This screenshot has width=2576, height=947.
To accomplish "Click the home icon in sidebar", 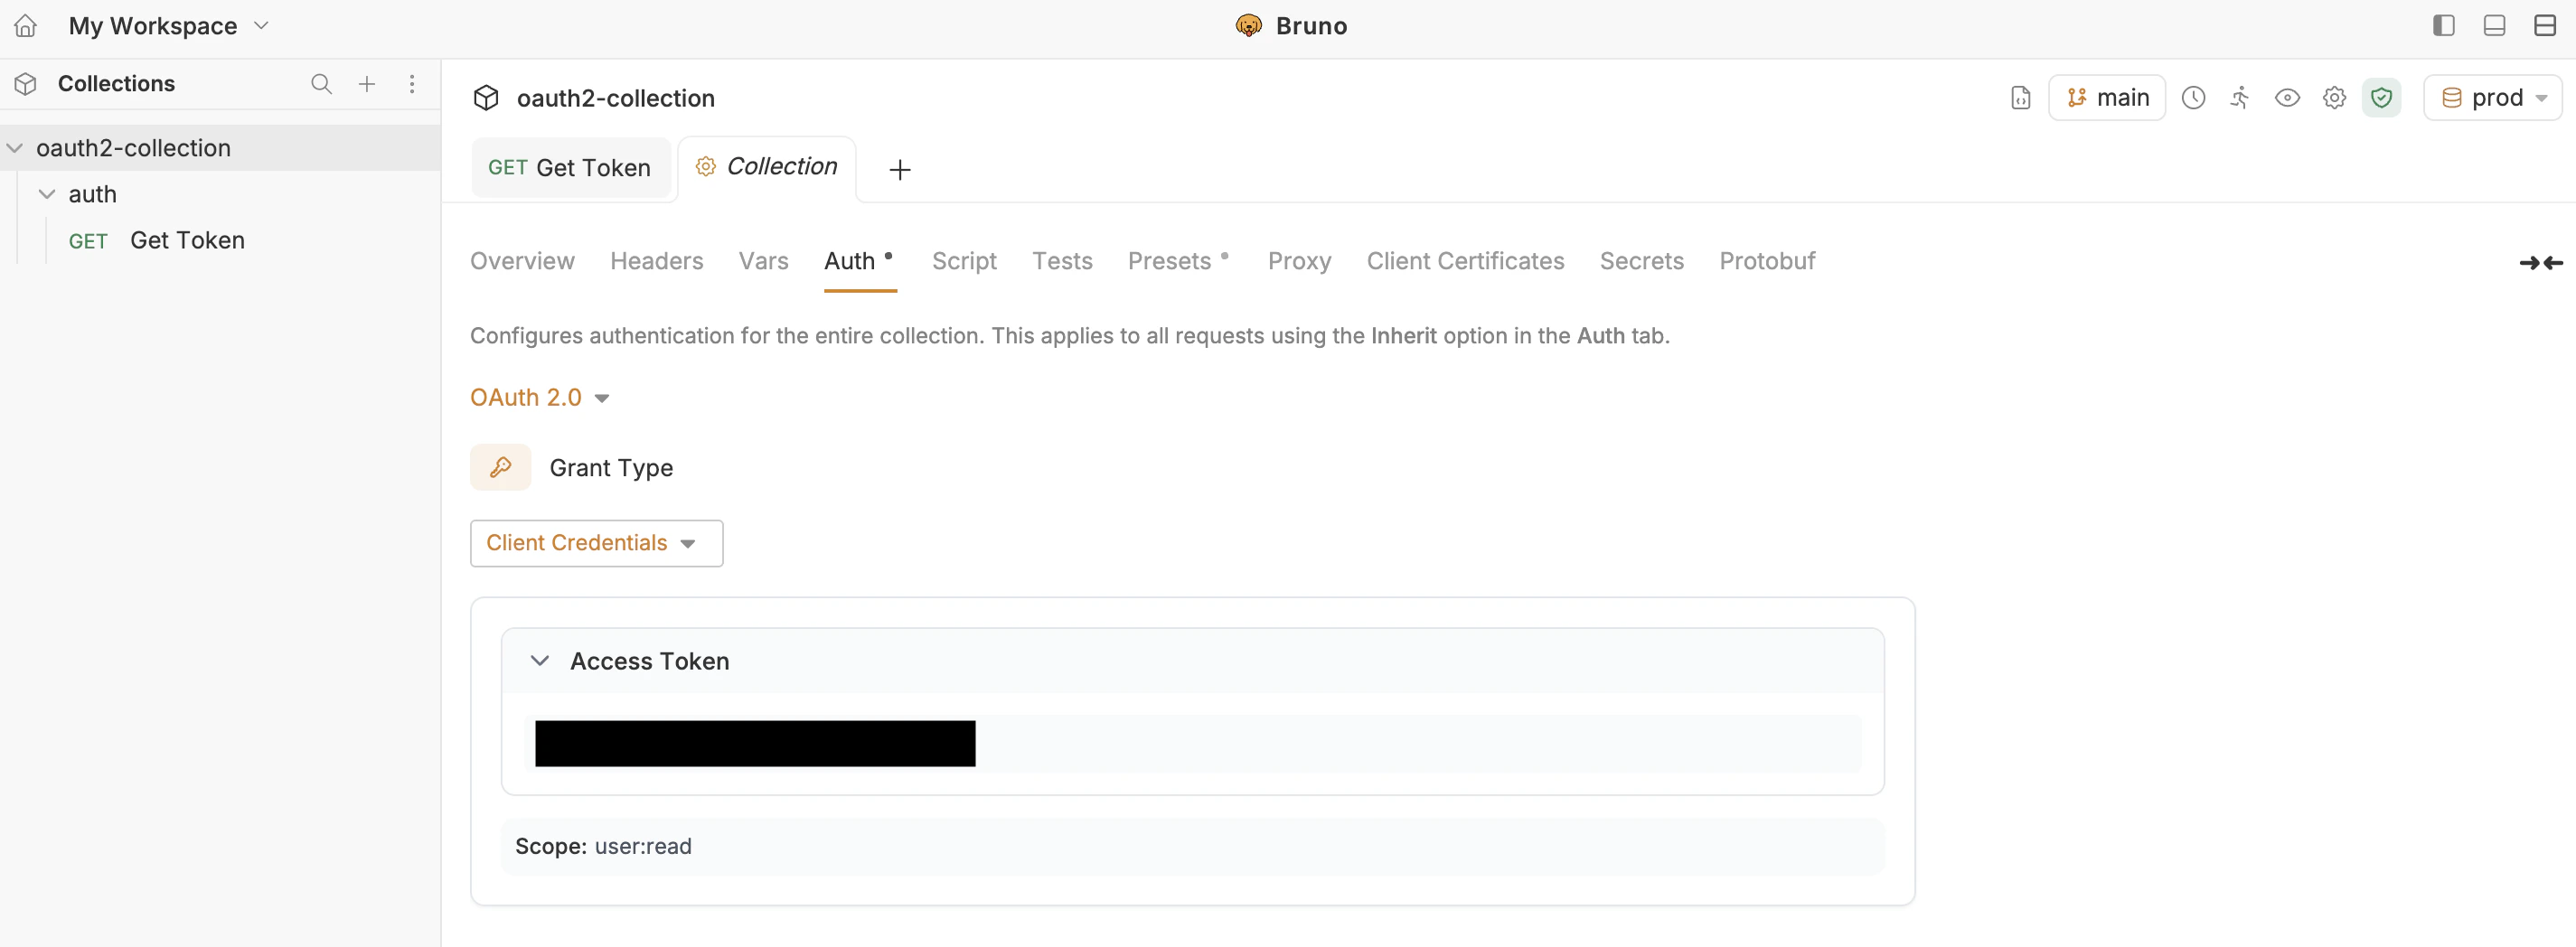I will (x=25, y=26).
